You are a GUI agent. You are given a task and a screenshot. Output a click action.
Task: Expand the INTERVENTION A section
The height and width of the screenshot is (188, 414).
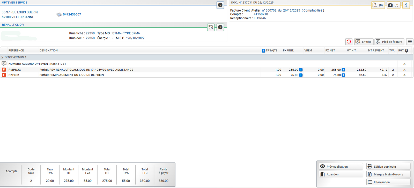(2, 58)
